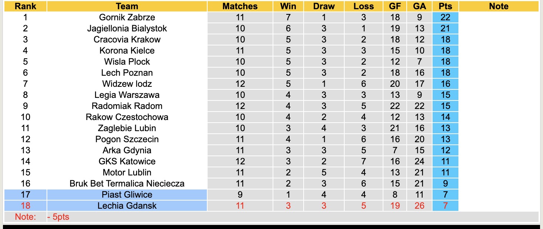Image resolution: width=543 pixels, height=229 pixels.
Task: Click the highlighted Piast Gliwice team cell
Action: tap(127, 195)
